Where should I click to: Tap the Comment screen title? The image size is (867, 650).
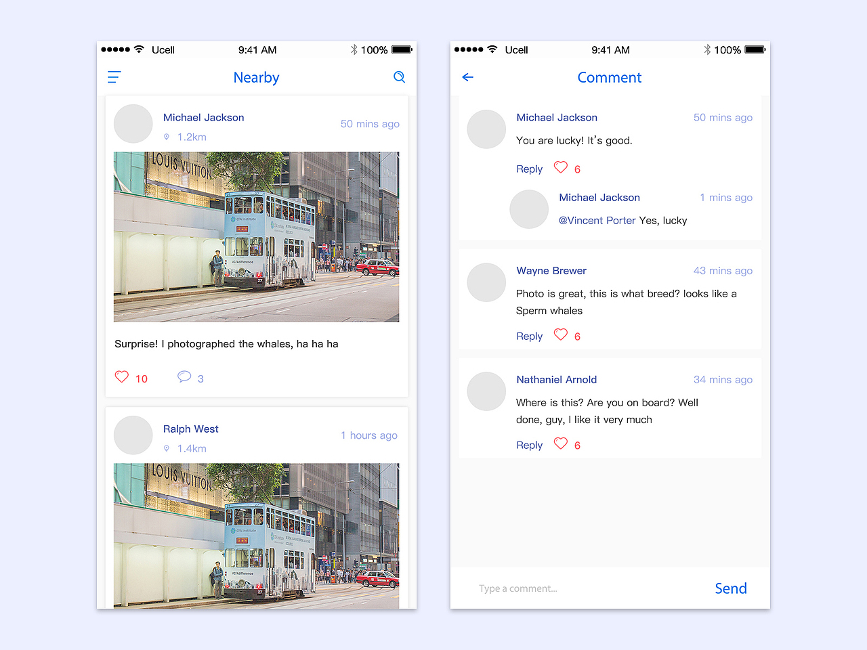coord(609,78)
